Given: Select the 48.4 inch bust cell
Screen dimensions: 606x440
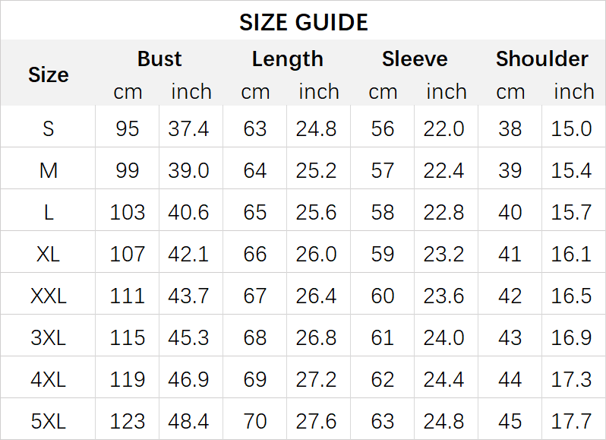Looking at the screenshot, I should pyautogui.click(x=189, y=420).
